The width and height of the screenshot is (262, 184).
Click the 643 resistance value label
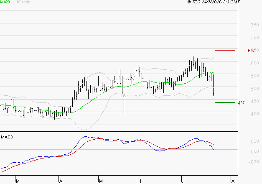(251, 51)
